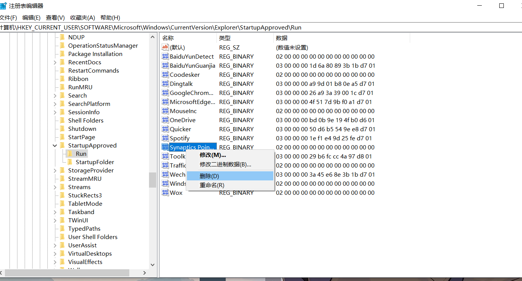Click tree pane scroll up arrow
The height and width of the screenshot is (281, 522).
point(153,37)
